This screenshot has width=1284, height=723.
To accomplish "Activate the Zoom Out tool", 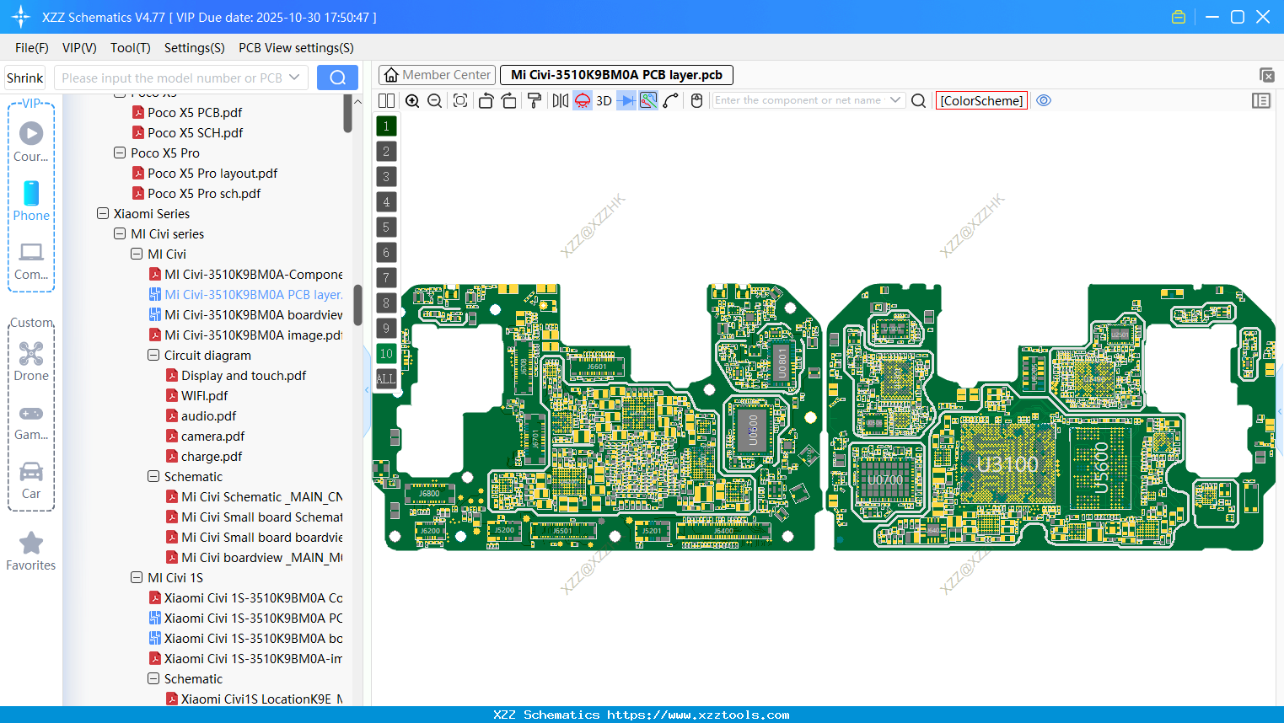I will (434, 100).
